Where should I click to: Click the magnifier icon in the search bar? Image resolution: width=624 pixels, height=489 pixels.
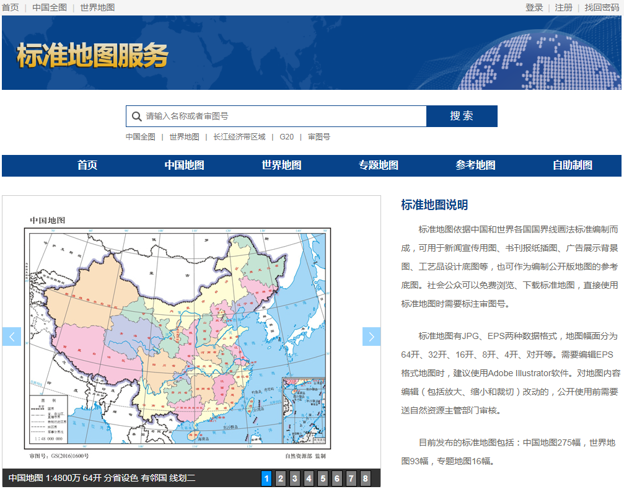(136, 116)
